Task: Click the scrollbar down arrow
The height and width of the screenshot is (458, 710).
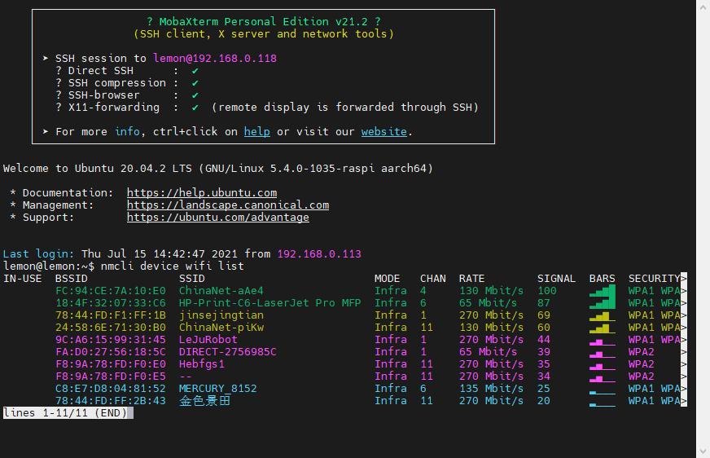Action: click(703, 451)
